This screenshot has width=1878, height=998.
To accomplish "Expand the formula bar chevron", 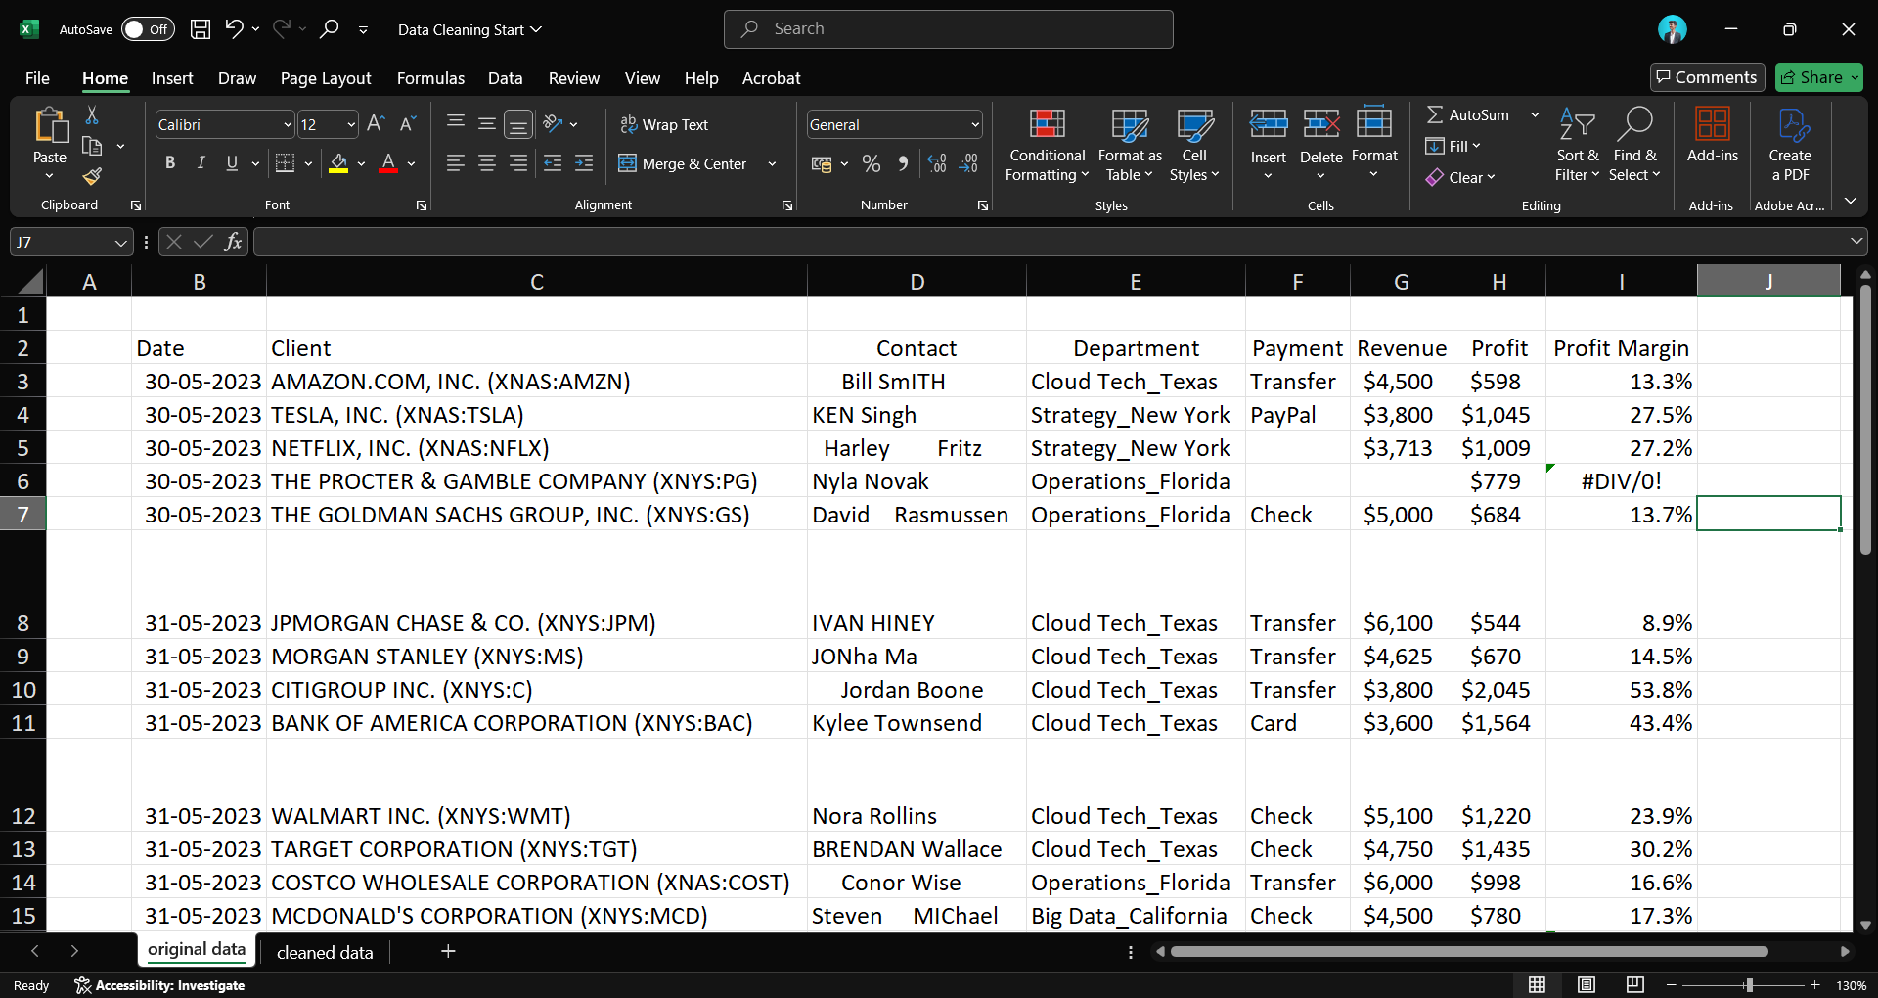I will (x=1856, y=241).
